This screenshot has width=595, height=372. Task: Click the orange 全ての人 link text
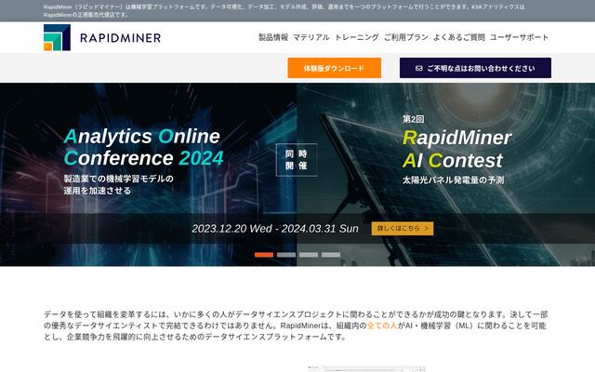(382, 325)
